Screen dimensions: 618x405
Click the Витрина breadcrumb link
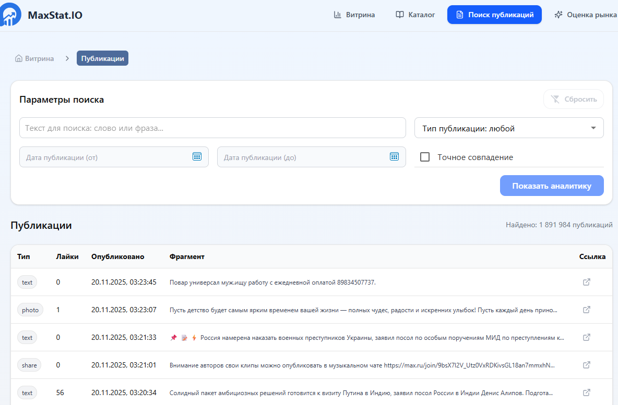click(x=39, y=58)
